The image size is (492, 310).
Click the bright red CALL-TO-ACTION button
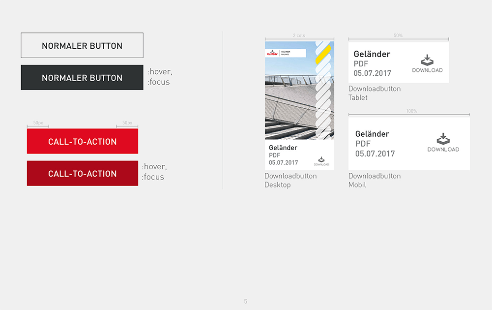coord(82,142)
